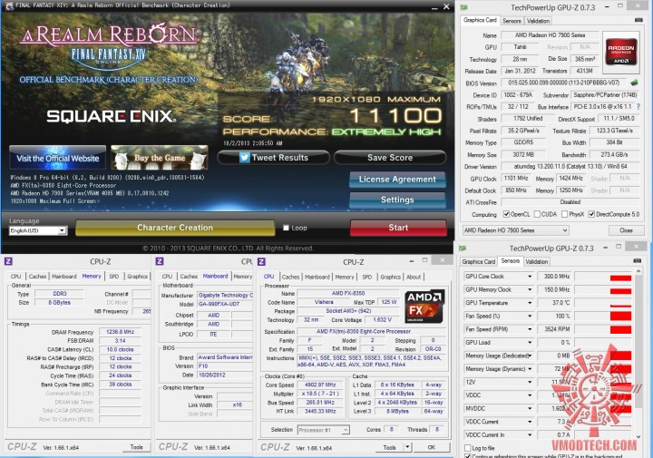Toggle the CUDA checkbox in GPU-Z
Screen dimensions: 653x458
[537, 214]
